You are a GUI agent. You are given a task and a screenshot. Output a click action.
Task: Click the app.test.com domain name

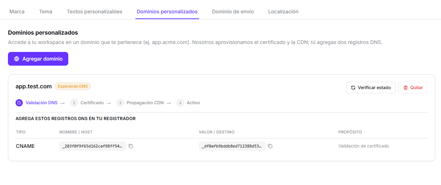34,87
